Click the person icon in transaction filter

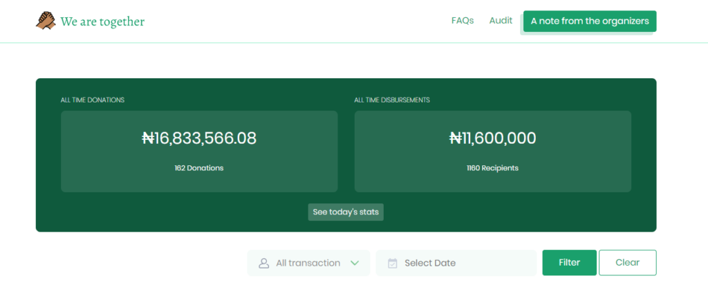coord(263,263)
